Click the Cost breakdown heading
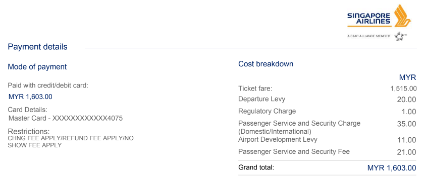Screen dimensions: 425x181 pyautogui.click(x=265, y=64)
